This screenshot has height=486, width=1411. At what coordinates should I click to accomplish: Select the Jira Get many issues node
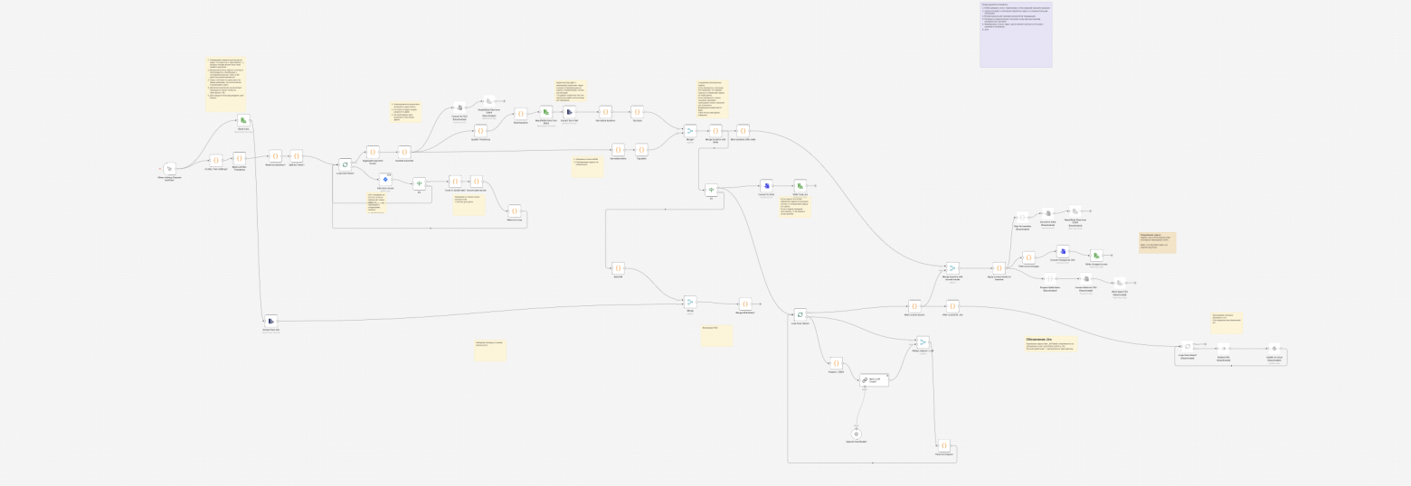(384, 180)
